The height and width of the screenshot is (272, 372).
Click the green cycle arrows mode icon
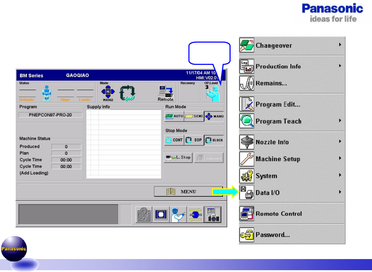point(127,93)
